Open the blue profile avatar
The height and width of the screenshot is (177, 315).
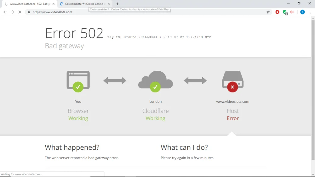coord(302,12)
